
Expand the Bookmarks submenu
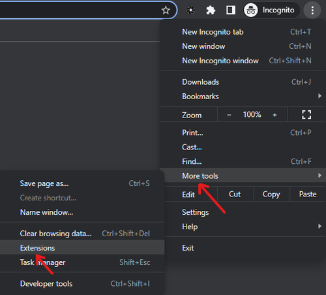click(243, 96)
